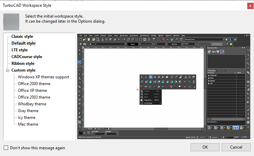254x156 pixels.
Task: Enable Don't show this message again
Action: 6,148
